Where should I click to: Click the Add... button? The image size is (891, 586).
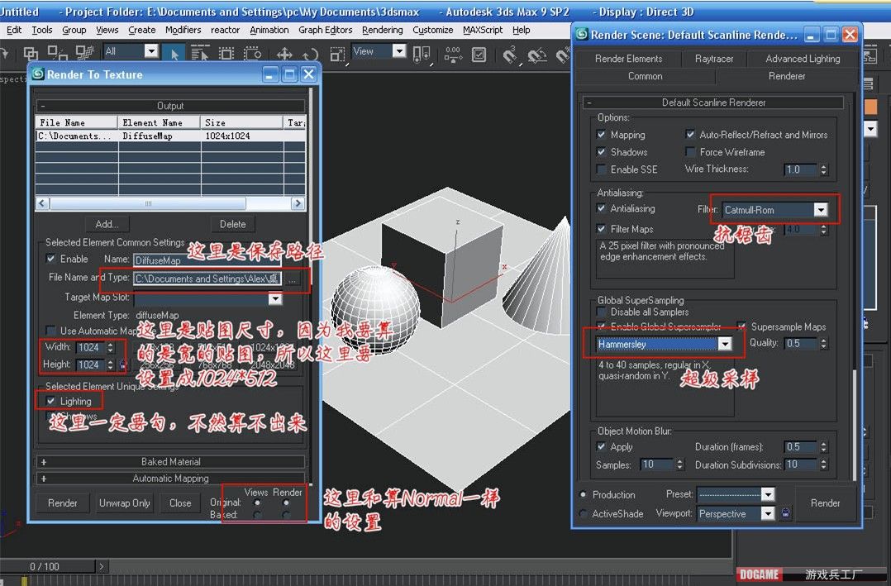point(107,224)
